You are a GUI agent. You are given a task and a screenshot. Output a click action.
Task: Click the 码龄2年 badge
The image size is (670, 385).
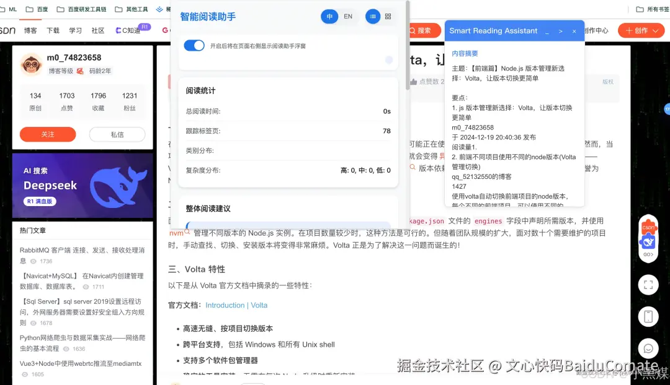[100, 71]
